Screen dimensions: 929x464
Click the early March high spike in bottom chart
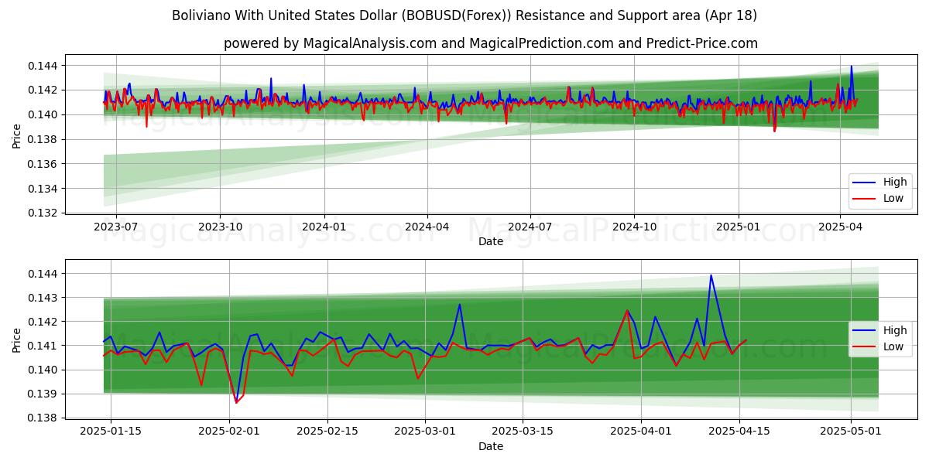point(460,305)
